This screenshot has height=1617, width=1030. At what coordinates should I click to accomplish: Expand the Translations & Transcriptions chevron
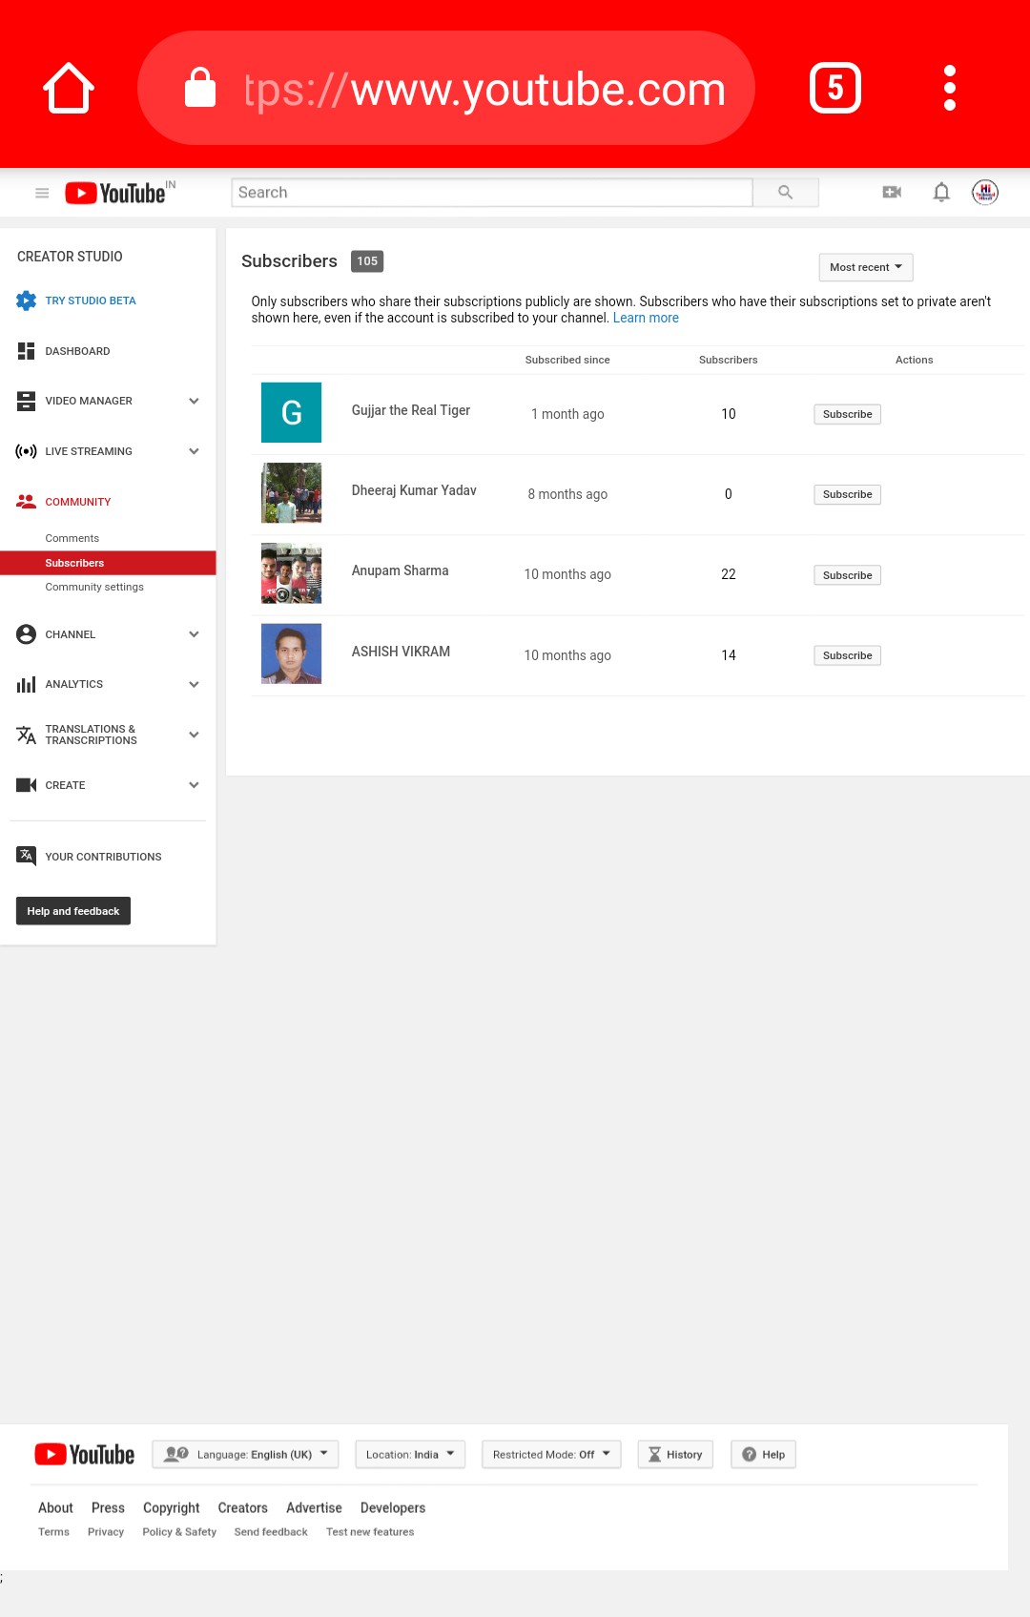click(x=194, y=735)
